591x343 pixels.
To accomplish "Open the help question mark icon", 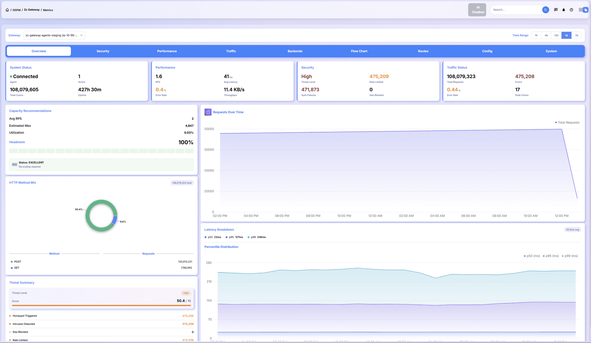I will pyautogui.click(x=571, y=10).
